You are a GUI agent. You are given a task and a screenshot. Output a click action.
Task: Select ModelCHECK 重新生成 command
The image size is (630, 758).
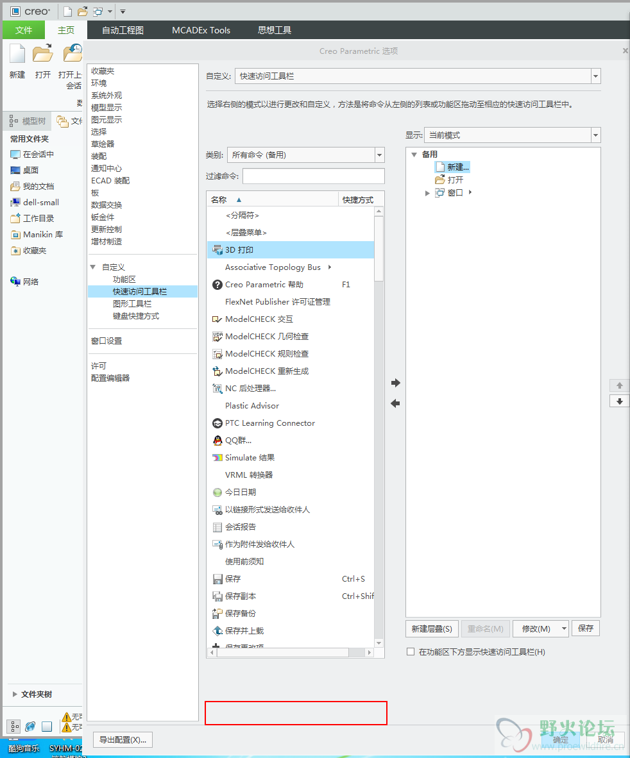tap(290, 371)
